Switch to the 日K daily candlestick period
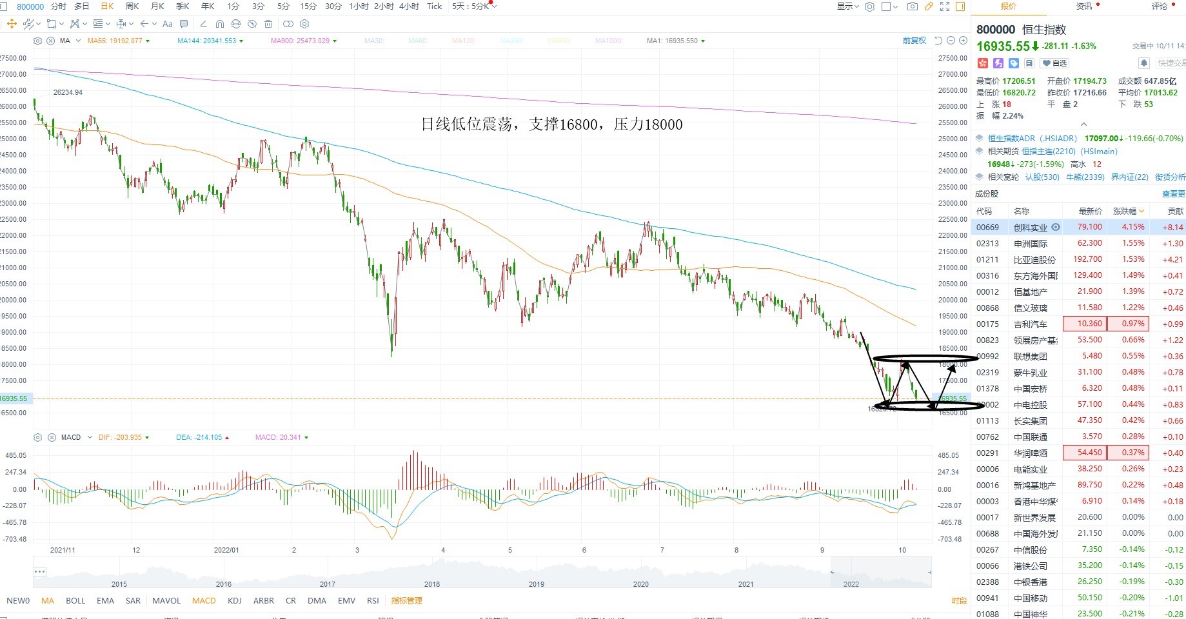Screen dimensions: 1186x619 [x=107, y=6]
